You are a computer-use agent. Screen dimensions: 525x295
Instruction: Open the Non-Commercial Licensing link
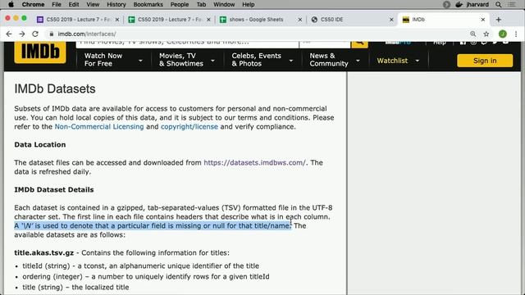click(x=99, y=127)
